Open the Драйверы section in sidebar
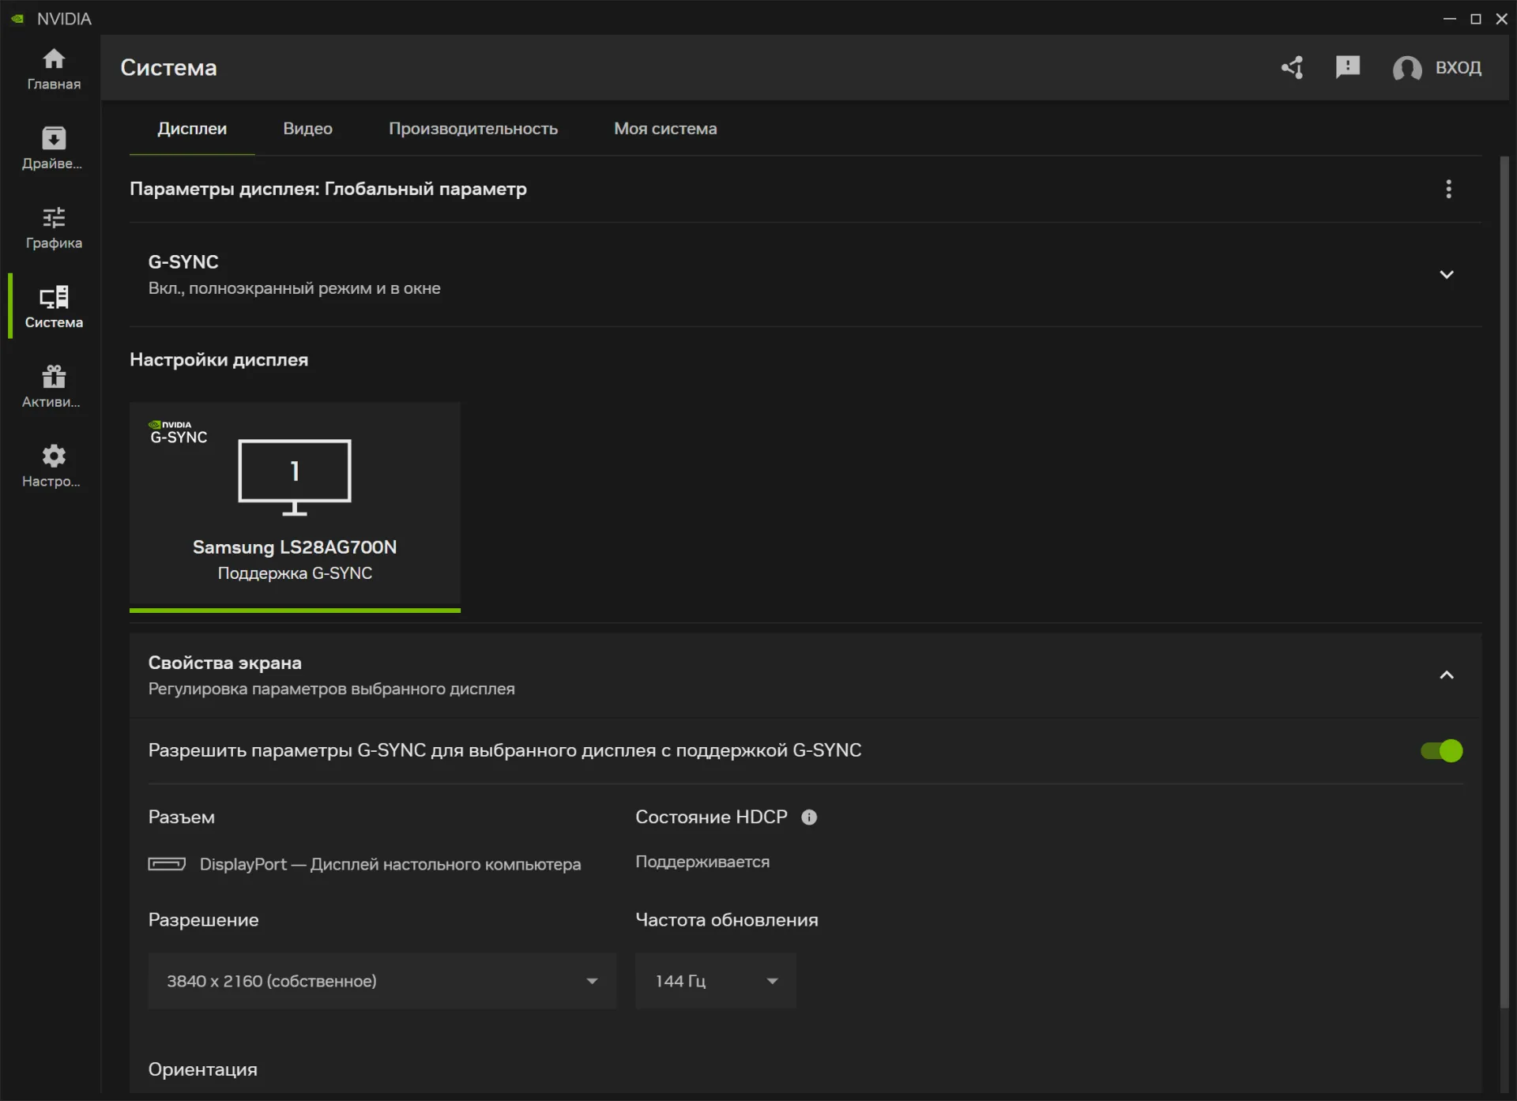Viewport: 1517px width, 1101px height. 54,148
